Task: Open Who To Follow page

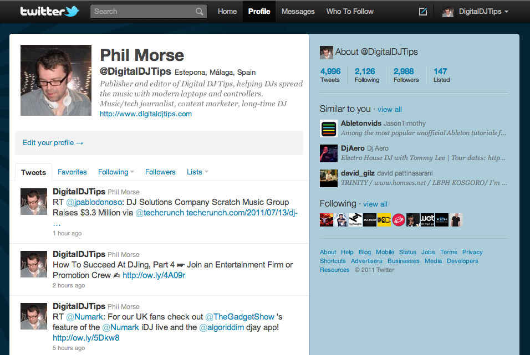Action: click(350, 12)
